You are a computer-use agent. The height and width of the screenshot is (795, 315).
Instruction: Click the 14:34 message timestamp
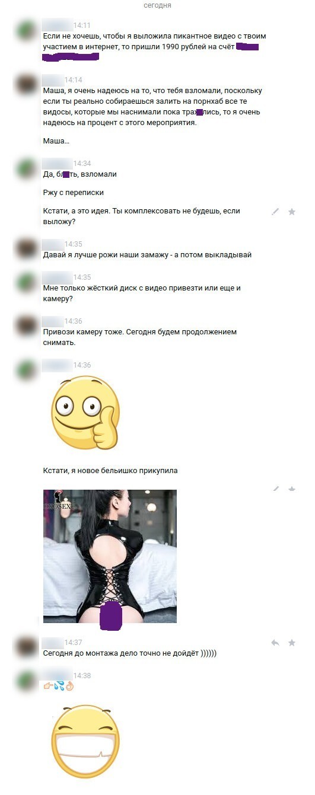(82, 164)
